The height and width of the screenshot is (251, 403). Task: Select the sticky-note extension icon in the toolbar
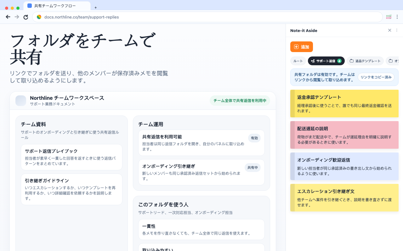tap(389, 17)
